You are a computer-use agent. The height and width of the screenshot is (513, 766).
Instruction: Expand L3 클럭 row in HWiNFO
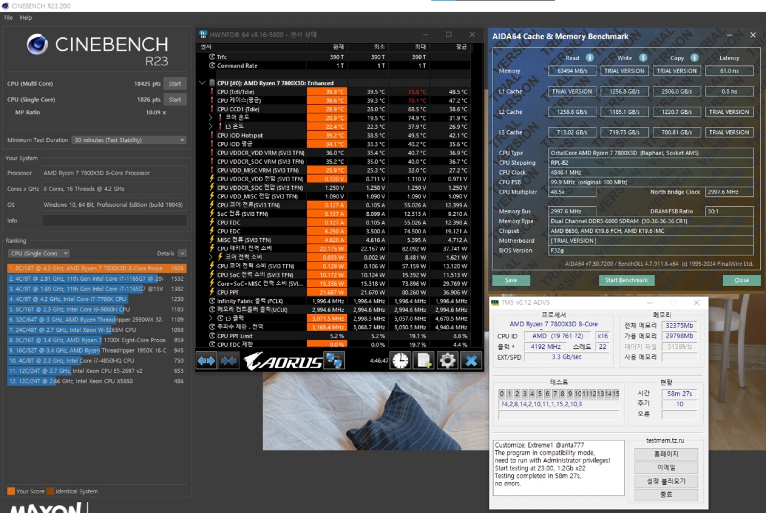pyautogui.click(x=211, y=318)
